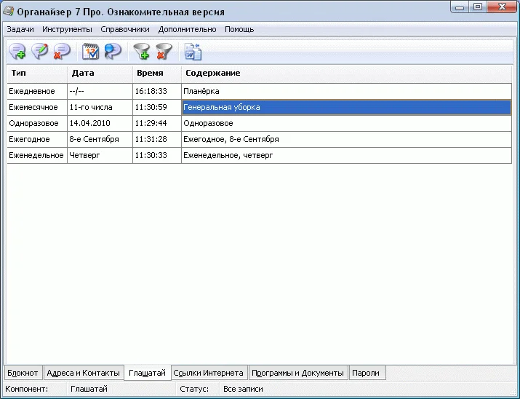Open the Помощь menu
Image resolution: width=520 pixels, height=399 pixels.
pos(239,30)
